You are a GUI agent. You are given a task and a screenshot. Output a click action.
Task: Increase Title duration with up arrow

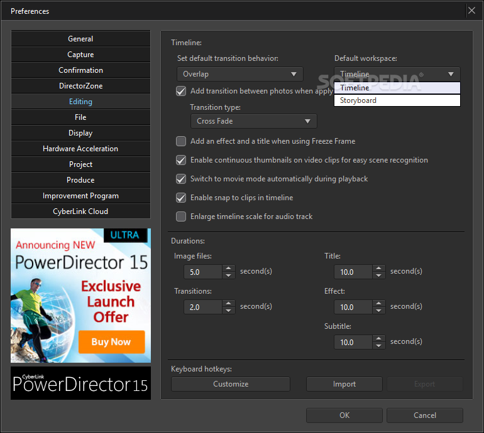[378, 269]
